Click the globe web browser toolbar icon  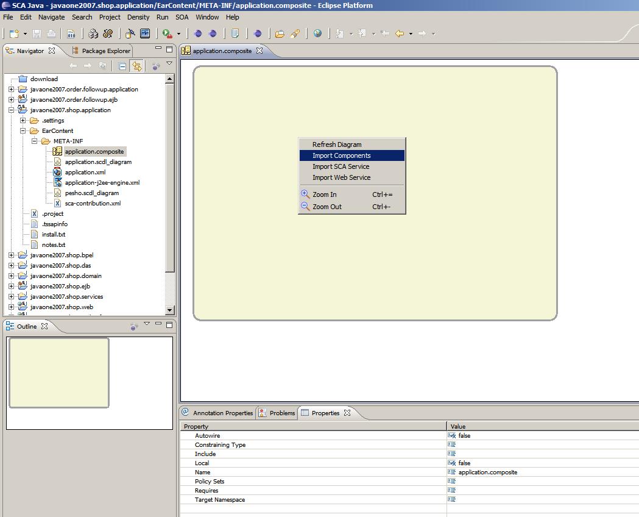[x=317, y=34]
